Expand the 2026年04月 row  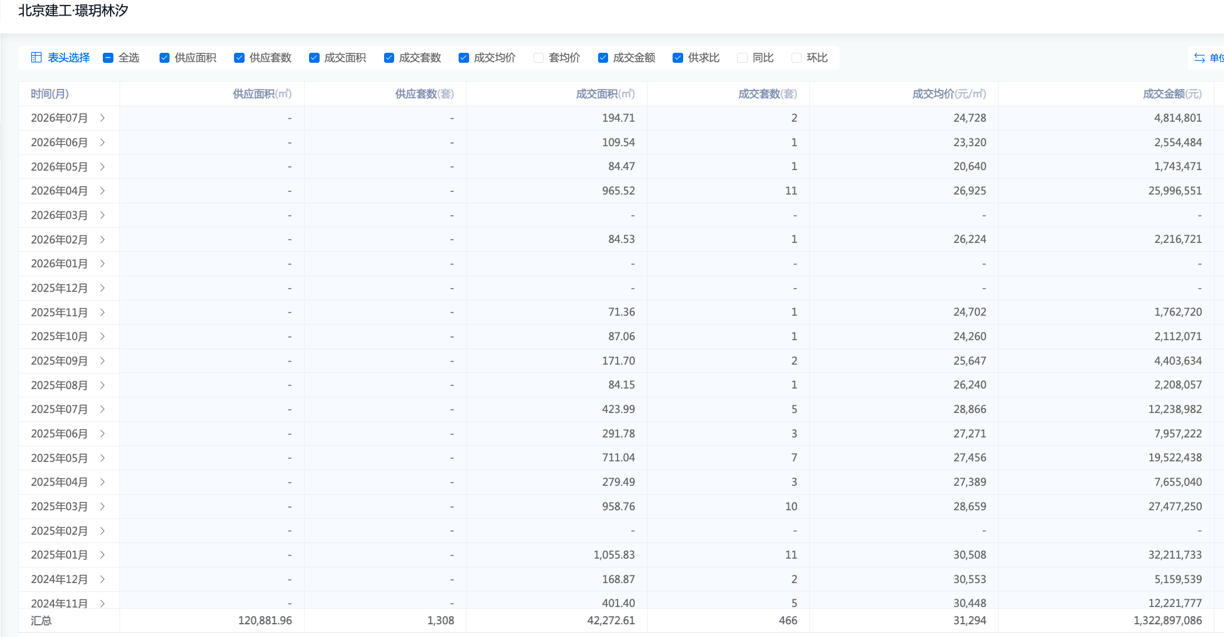102,191
